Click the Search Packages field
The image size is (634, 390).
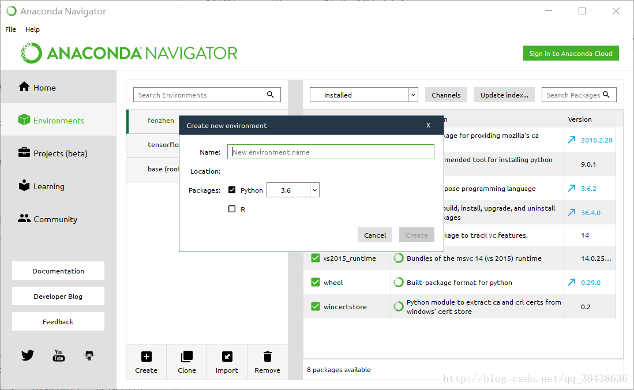coord(579,95)
